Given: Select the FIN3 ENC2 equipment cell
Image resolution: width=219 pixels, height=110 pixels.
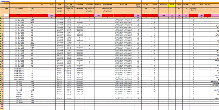Looking at the screenshot, I should [x=19, y=94].
